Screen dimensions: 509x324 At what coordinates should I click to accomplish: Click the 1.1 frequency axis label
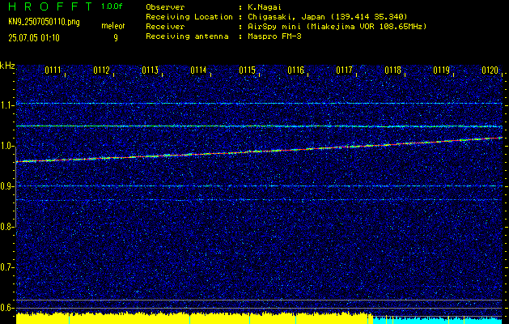6,105
